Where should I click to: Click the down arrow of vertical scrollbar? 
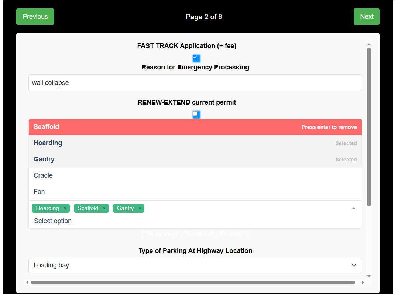point(369,276)
